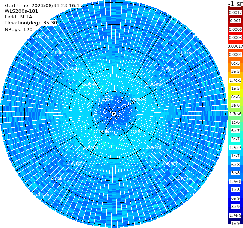Click the 3e-8 colorbar tick label
This screenshot has height=228, width=243.
click(x=235, y=173)
